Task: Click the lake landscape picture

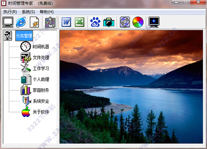Action: tap(131, 87)
